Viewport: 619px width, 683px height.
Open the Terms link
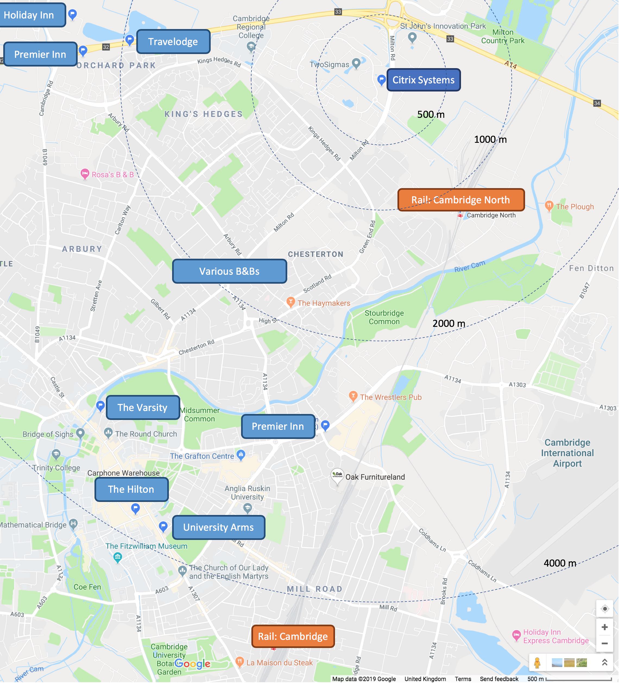click(463, 679)
